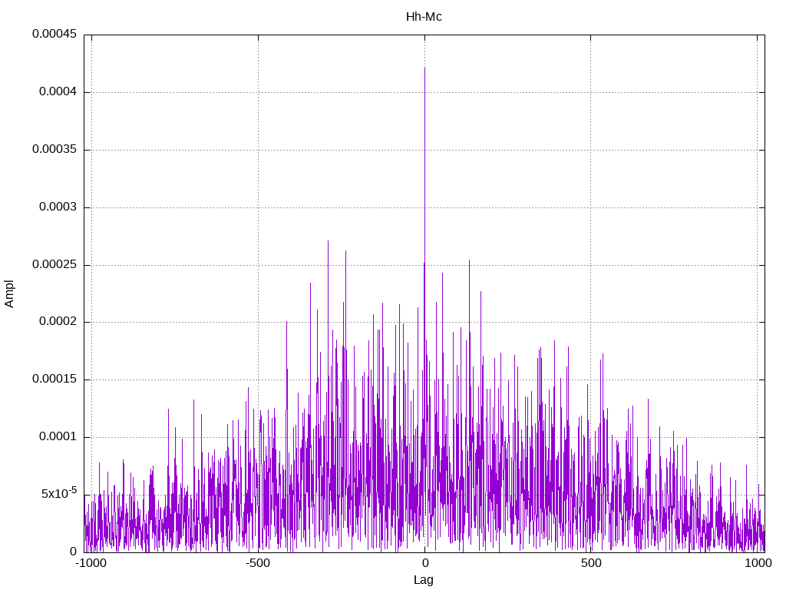The image size is (786, 590).
Task: Click the -1000 x-axis tick label
Action: (x=91, y=562)
